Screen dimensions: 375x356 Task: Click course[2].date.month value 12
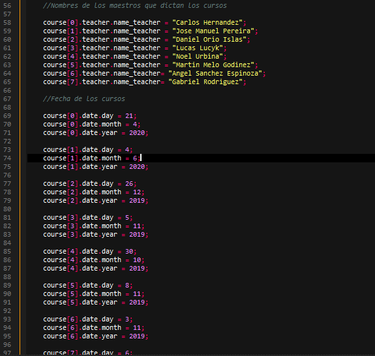click(x=137, y=192)
